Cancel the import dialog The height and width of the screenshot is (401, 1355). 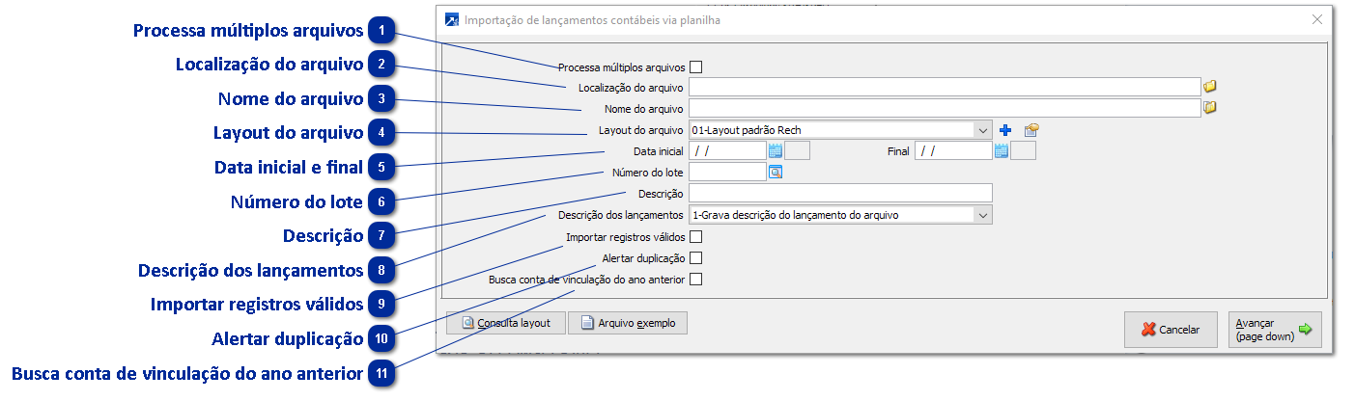pos(1170,329)
